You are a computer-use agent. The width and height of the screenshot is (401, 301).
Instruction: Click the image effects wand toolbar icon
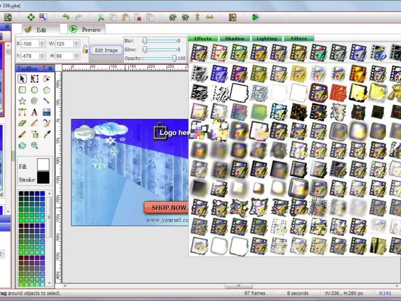point(233,17)
